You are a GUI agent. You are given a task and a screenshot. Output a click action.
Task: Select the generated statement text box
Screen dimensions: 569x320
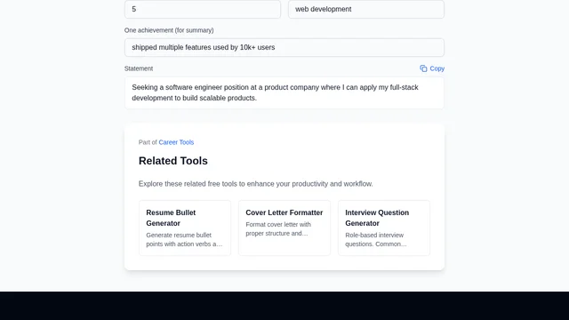(x=284, y=92)
